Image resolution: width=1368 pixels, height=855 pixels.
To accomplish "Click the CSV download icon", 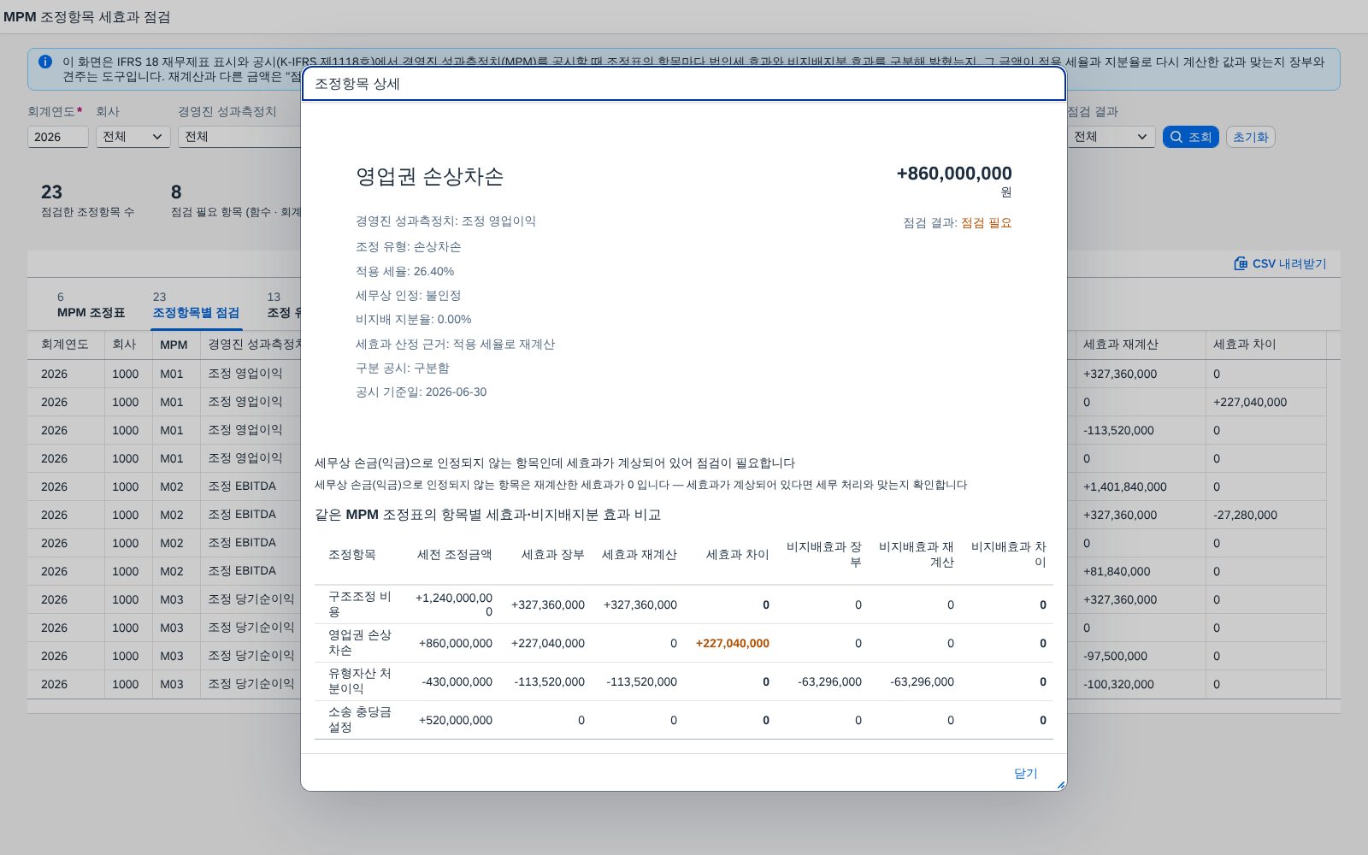I will click(1241, 263).
